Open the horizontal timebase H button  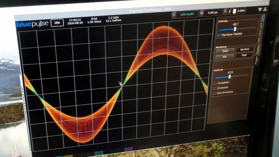174,15
